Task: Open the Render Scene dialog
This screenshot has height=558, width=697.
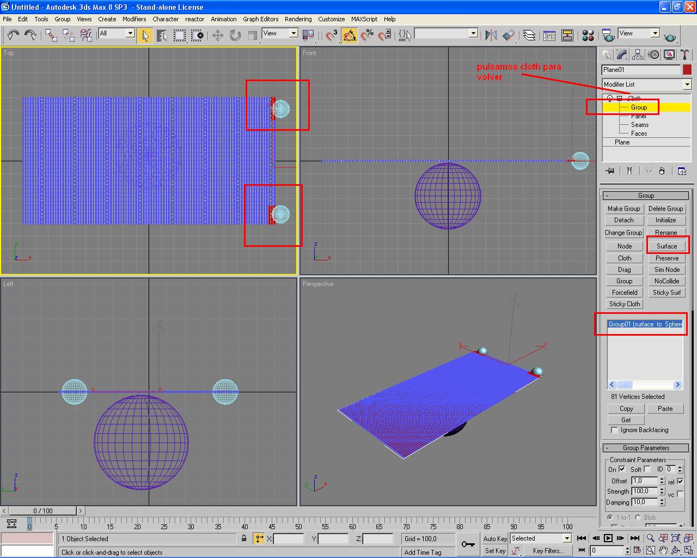Action: click(x=608, y=35)
